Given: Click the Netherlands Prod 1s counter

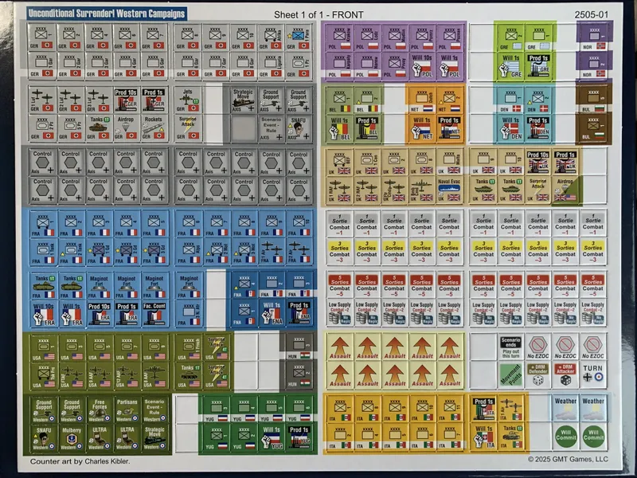Looking at the screenshot, I should [x=449, y=128].
